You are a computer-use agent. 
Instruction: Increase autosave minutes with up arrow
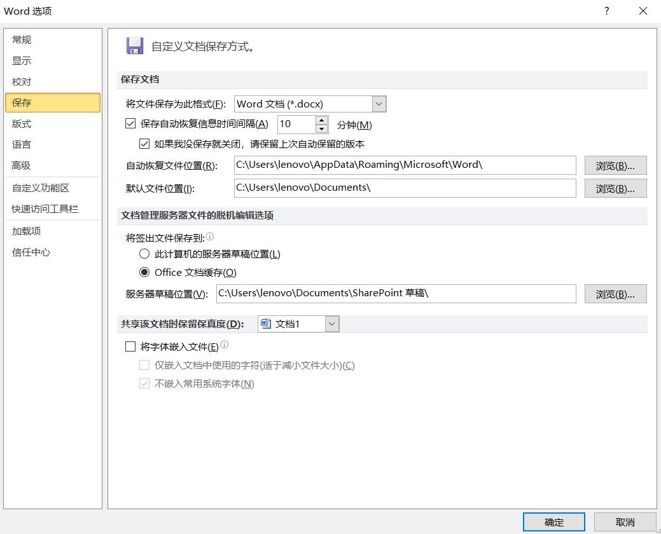pyautogui.click(x=321, y=120)
